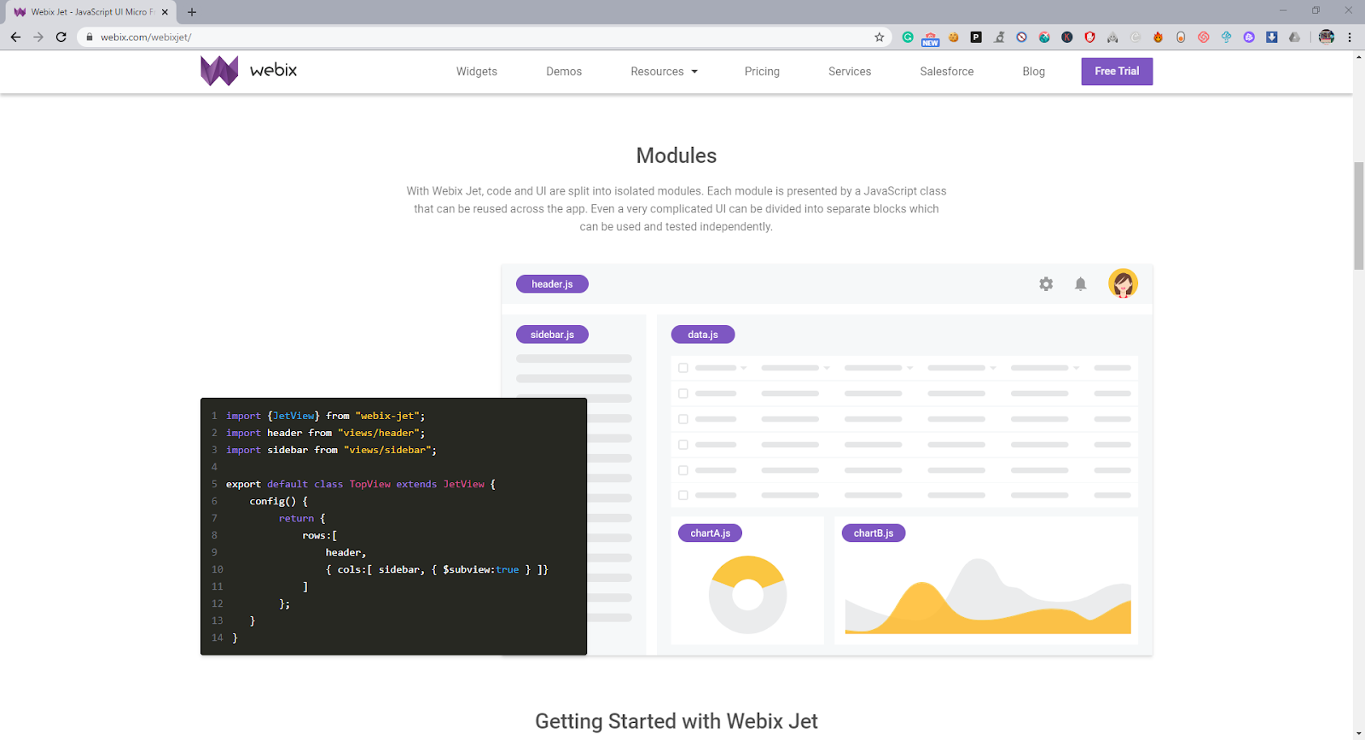Open the red blocked-circle extension icon

1021,37
